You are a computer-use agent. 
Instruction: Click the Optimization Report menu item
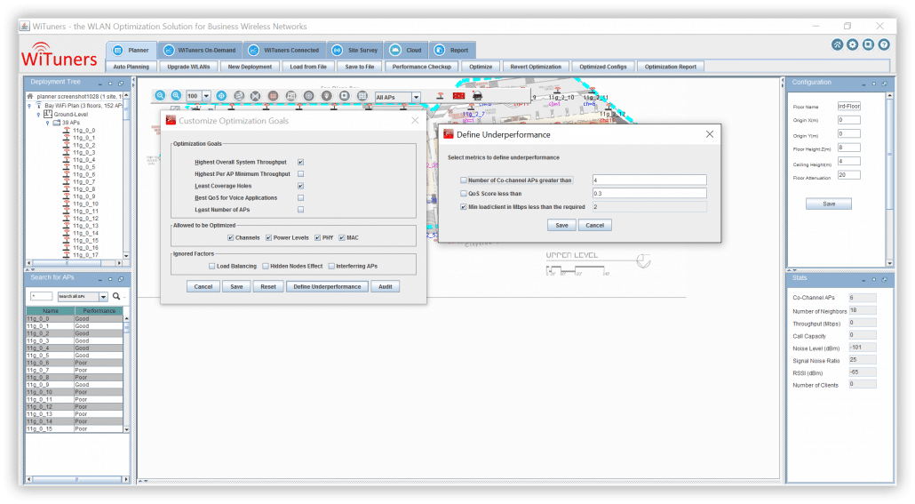point(671,67)
